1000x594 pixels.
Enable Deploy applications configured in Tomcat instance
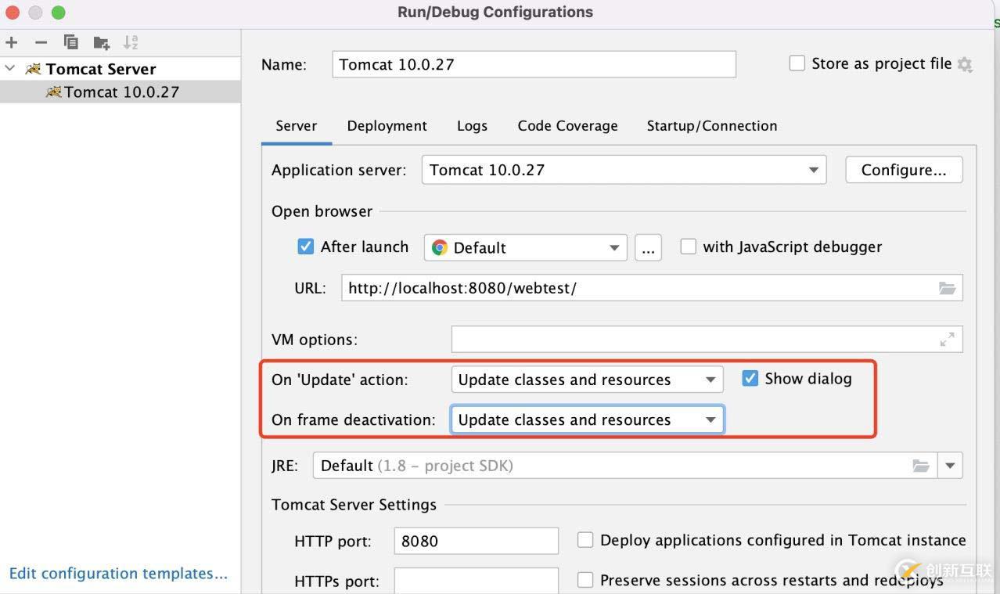(x=585, y=539)
